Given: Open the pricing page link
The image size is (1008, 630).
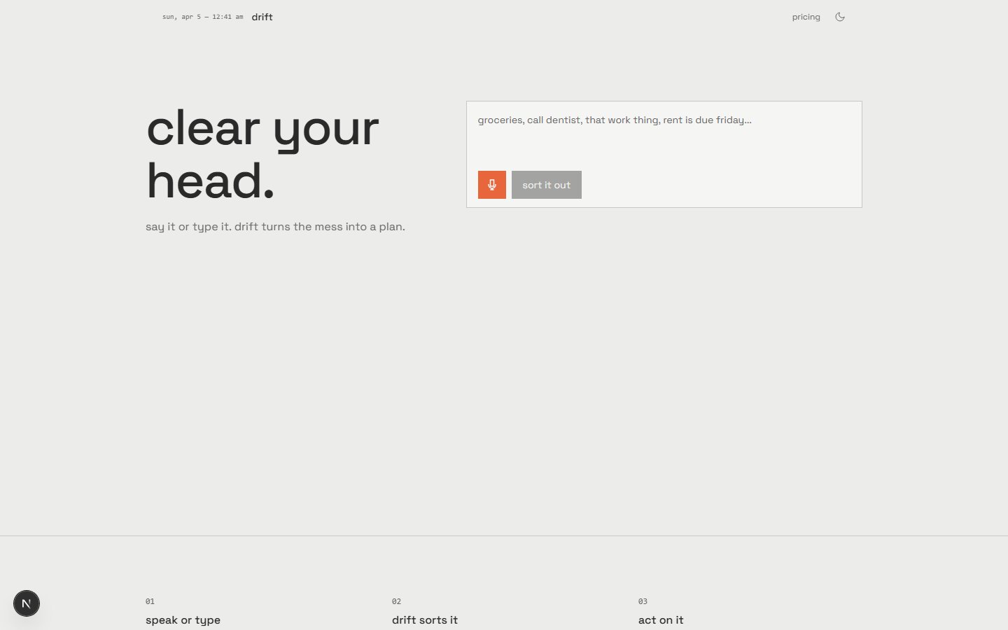Looking at the screenshot, I should [806, 17].
